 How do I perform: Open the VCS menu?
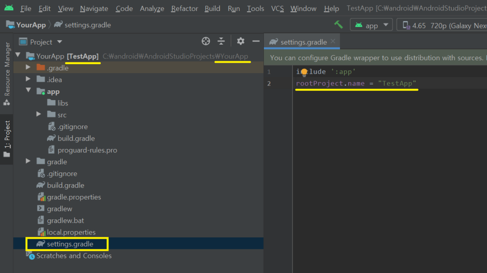click(277, 9)
